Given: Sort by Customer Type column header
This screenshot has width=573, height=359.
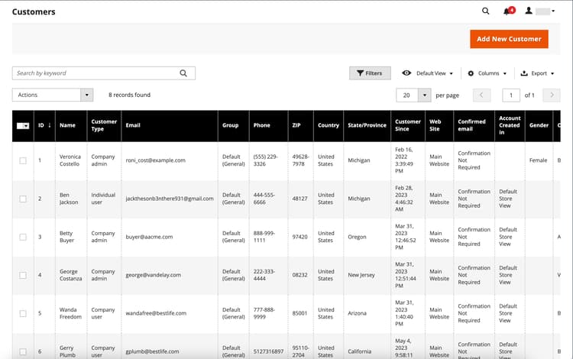Looking at the screenshot, I should [x=104, y=125].
